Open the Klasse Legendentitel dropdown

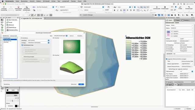click(x=187, y=64)
